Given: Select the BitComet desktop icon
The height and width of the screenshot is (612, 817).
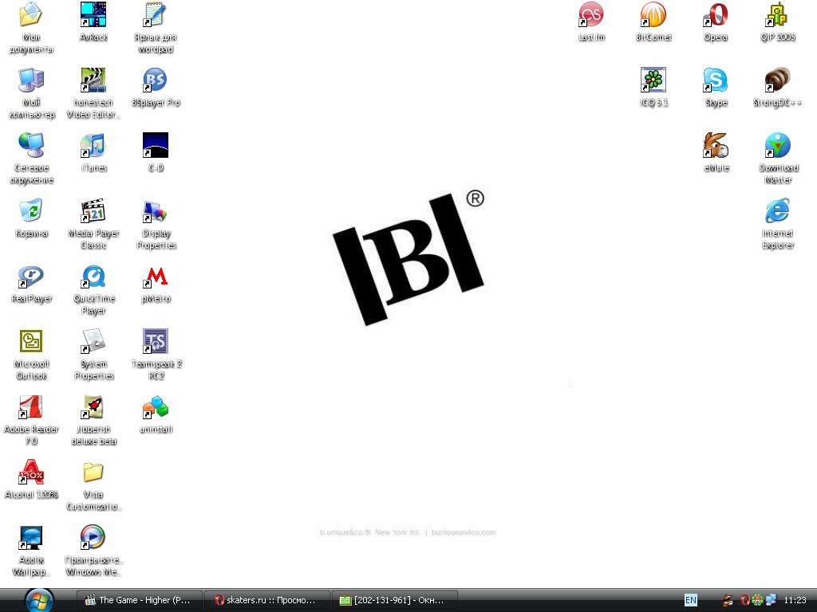Looking at the screenshot, I should [653, 15].
